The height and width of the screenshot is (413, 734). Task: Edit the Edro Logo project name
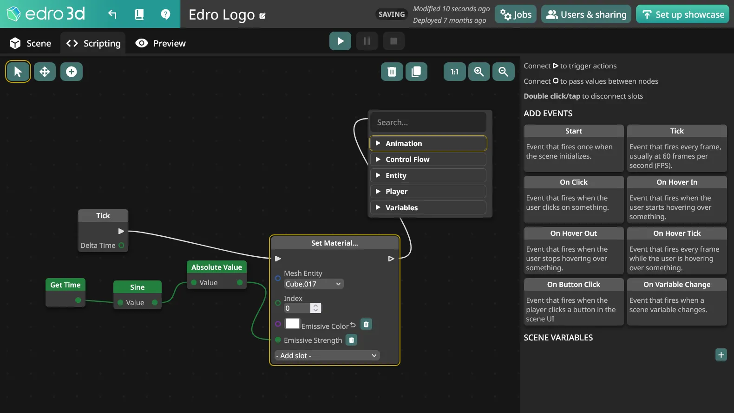tap(262, 16)
